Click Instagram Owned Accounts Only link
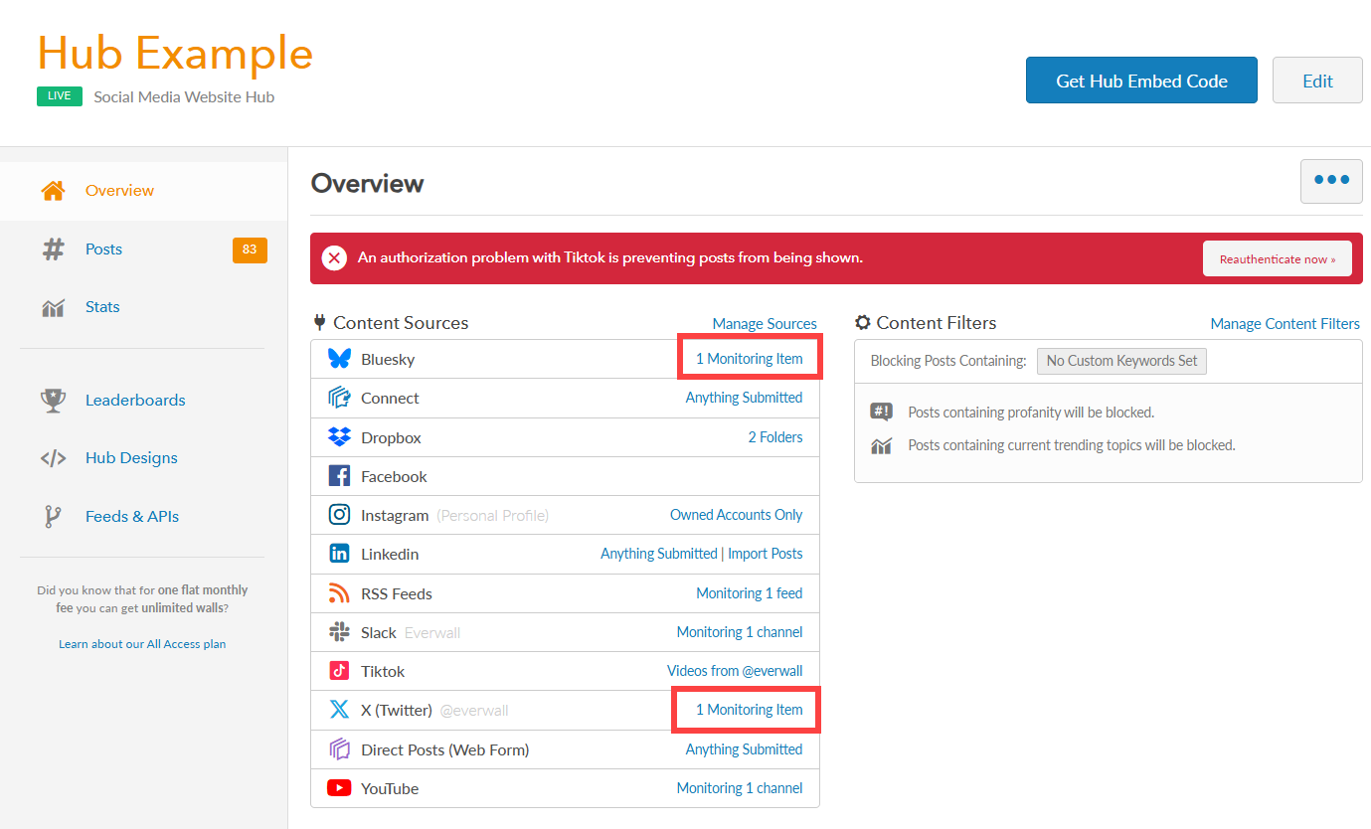1371x829 pixels. (736, 515)
